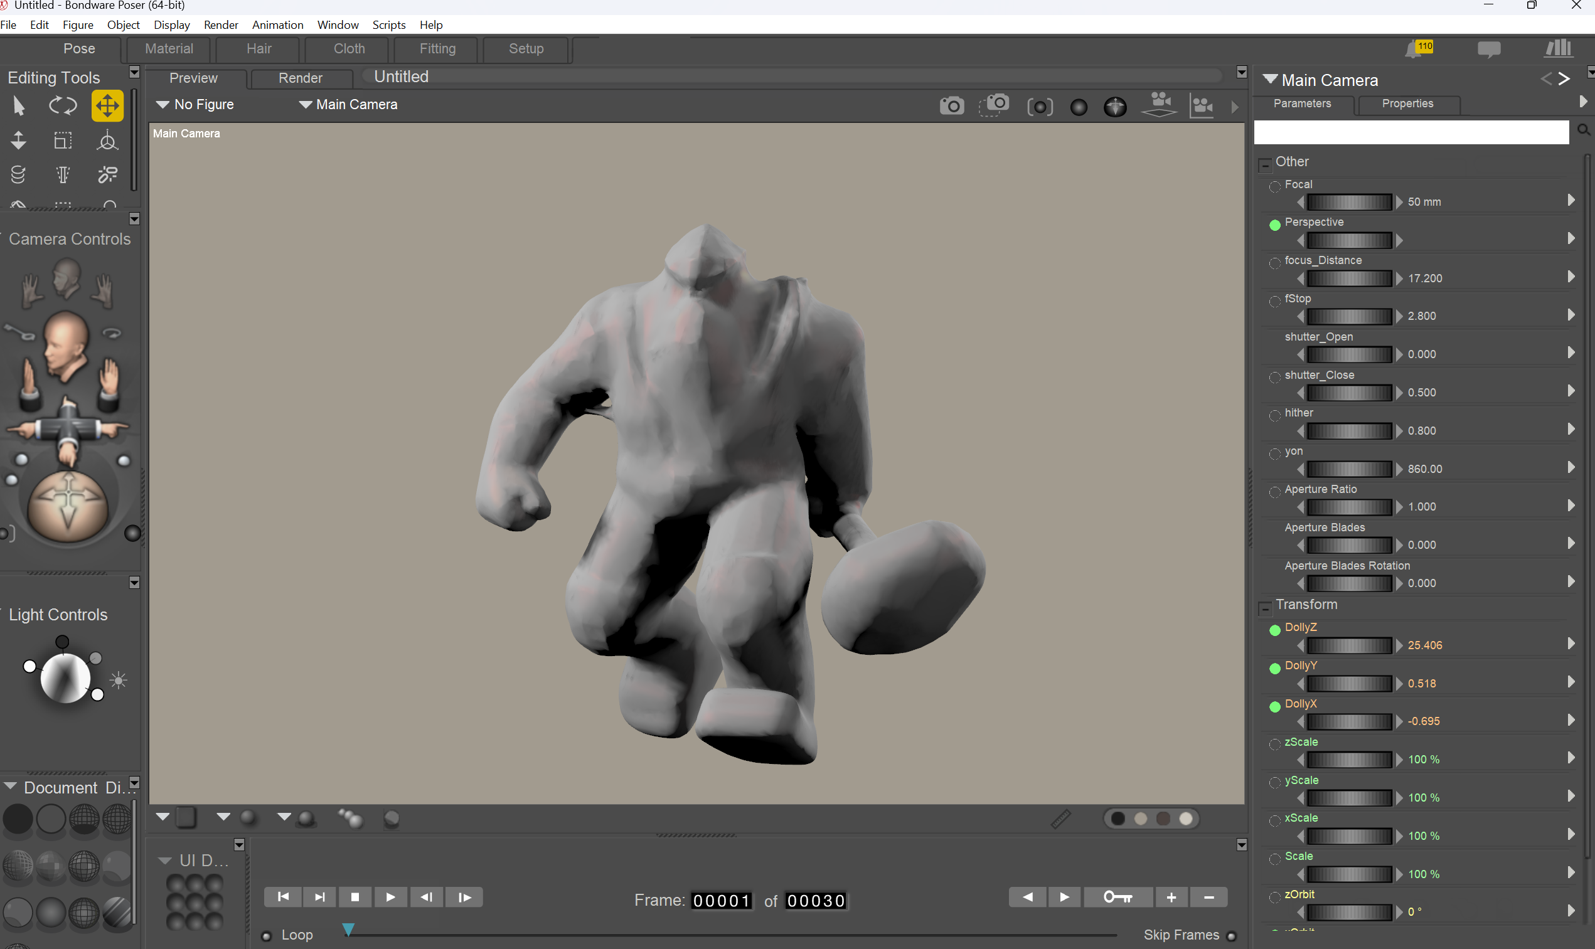The image size is (1595, 949).
Task: Collapse the Document Display Style panel triangle
Action: pyautogui.click(x=10, y=786)
